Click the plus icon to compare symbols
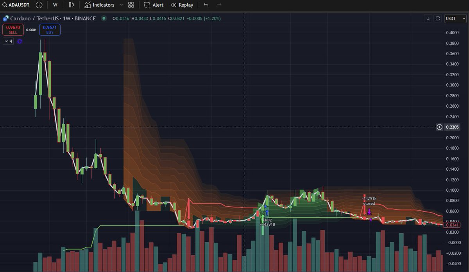 point(39,5)
